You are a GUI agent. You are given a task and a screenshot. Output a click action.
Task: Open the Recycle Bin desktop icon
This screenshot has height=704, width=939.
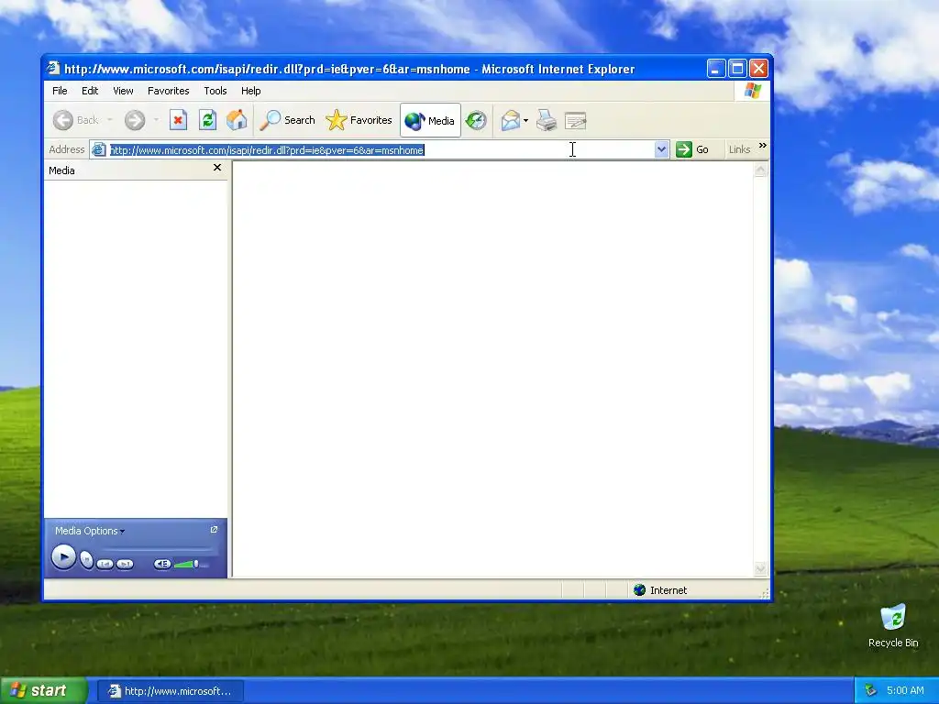893,626
